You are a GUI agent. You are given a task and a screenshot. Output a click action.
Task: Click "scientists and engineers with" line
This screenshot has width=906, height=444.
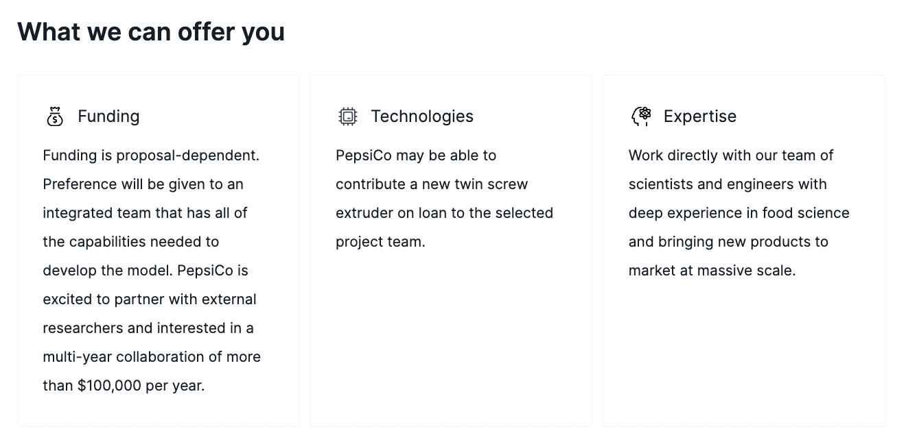728,184
